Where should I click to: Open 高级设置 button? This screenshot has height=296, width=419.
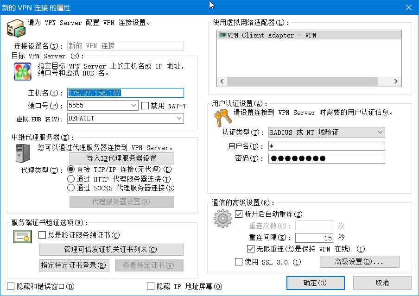click(359, 262)
